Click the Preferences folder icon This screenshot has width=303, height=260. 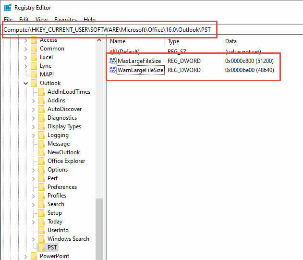(x=42, y=187)
